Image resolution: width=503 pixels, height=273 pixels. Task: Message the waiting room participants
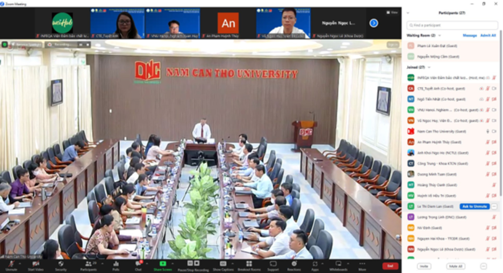[470, 35]
